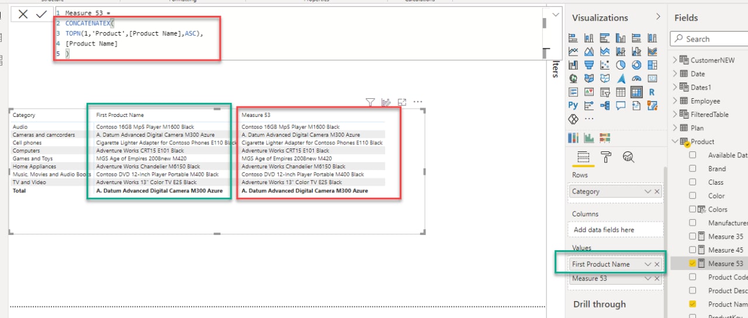
Task: Select the KPI visual
Action: click(589, 92)
